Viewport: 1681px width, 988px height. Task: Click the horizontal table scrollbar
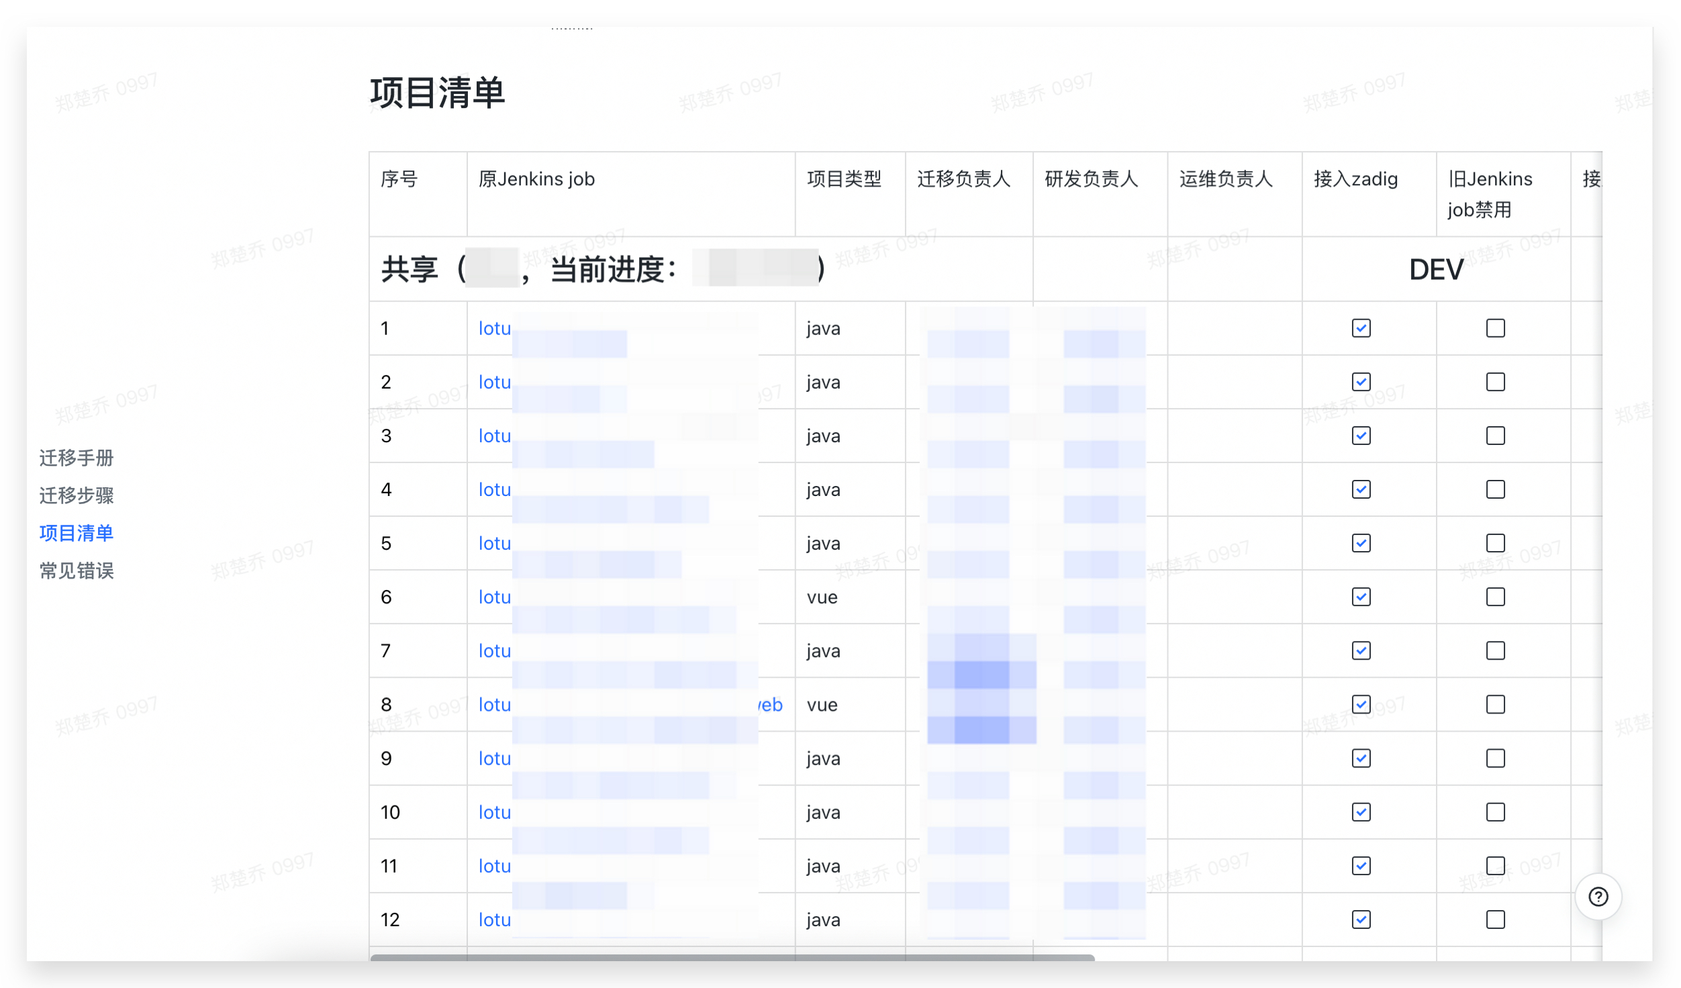click(x=732, y=958)
